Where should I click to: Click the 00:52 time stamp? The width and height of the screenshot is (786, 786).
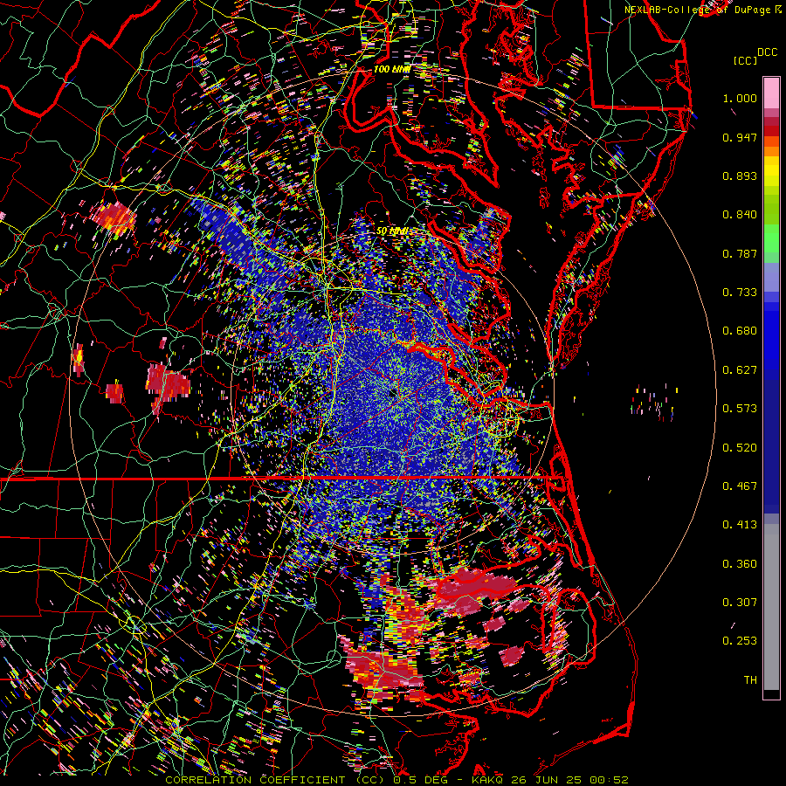(608, 780)
